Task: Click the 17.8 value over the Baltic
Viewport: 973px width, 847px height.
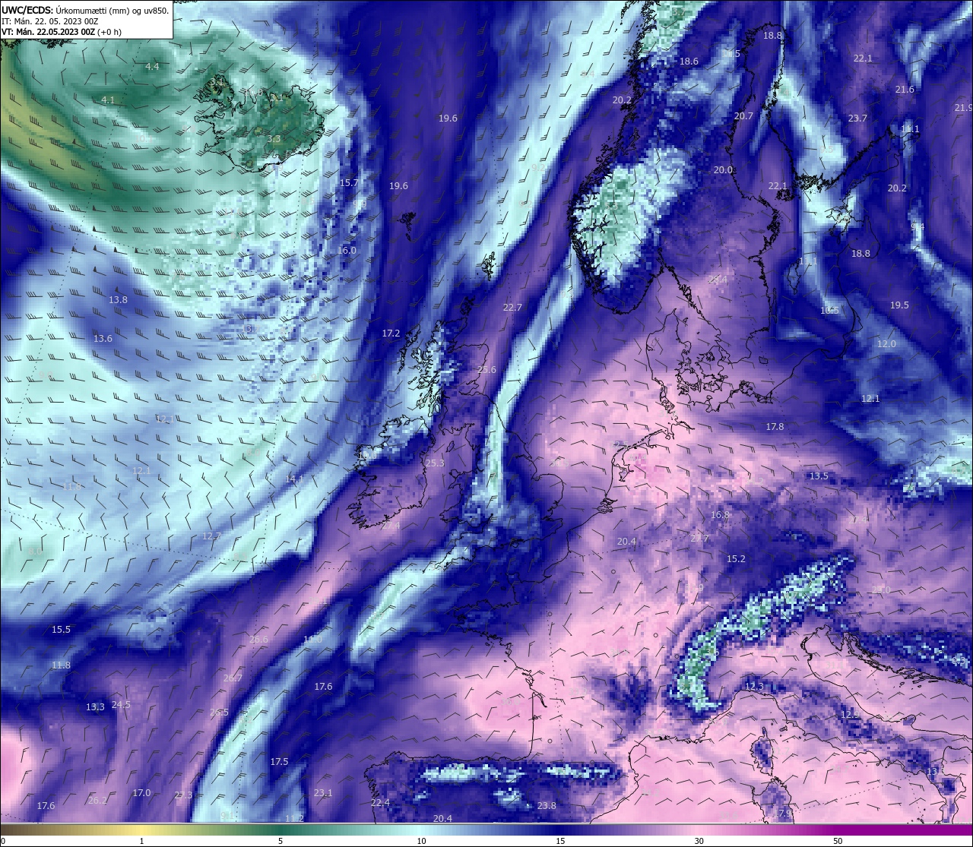Action: (x=775, y=427)
